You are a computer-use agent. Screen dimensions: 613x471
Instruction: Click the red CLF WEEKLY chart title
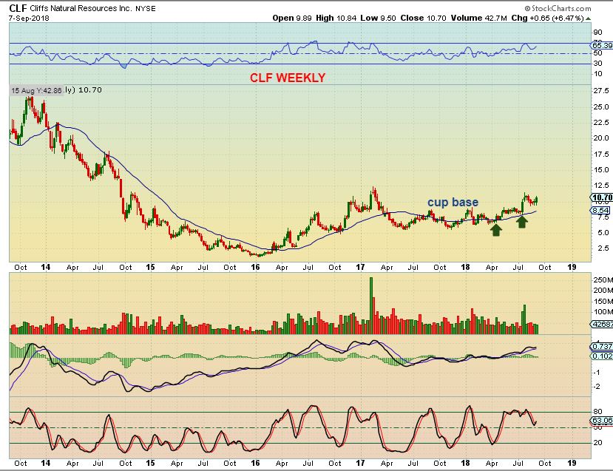(288, 78)
